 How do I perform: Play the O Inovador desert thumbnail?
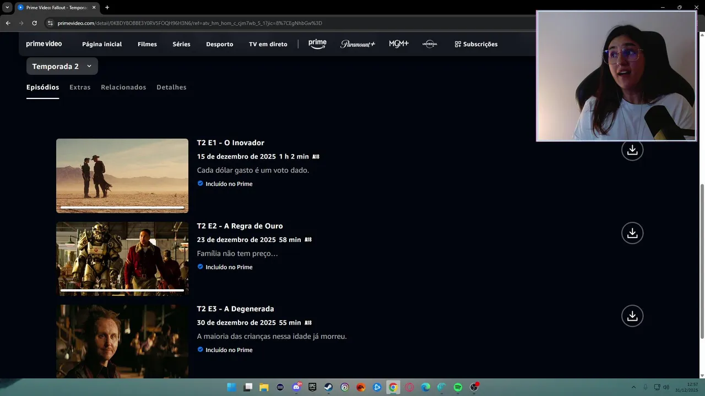pyautogui.click(x=122, y=175)
